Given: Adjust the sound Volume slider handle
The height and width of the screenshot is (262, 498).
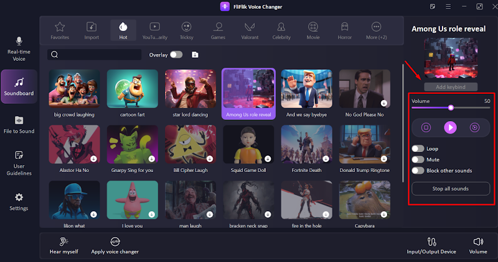Looking at the screenshot, I should (451, 107).
